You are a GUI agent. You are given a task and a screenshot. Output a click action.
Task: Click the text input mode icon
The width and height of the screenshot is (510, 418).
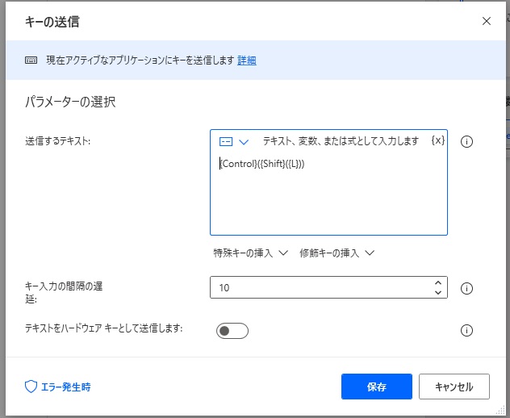(226, 141)
